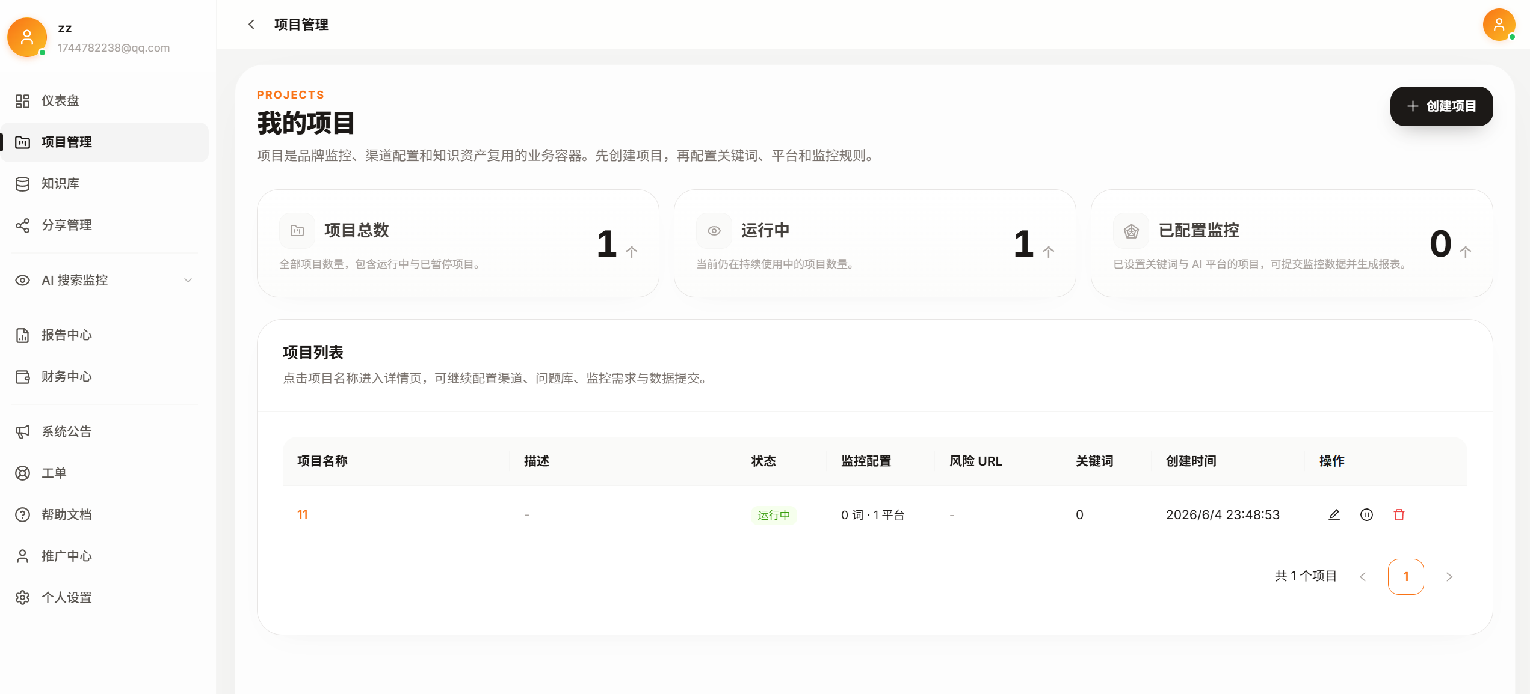Image resolution: width=1530 pixels, height=694 pixels.
Task: Open 系统公告 menu item
Action: coord(105,432)
